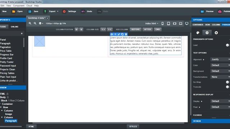
Task: Click the Save disk icon
Action: point(30,11)
